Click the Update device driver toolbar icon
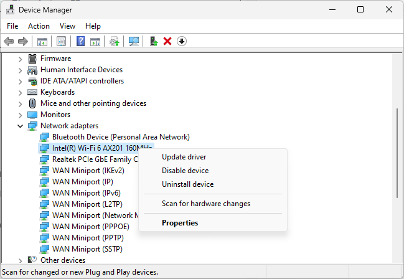This screenshot has height=279, width=404. (153, 41)
